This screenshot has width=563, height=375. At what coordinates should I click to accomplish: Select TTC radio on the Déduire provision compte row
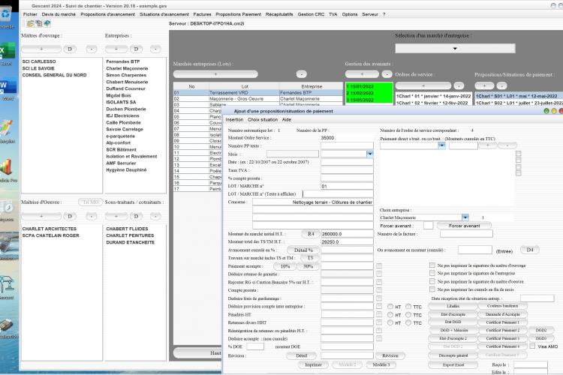[408, 307]
